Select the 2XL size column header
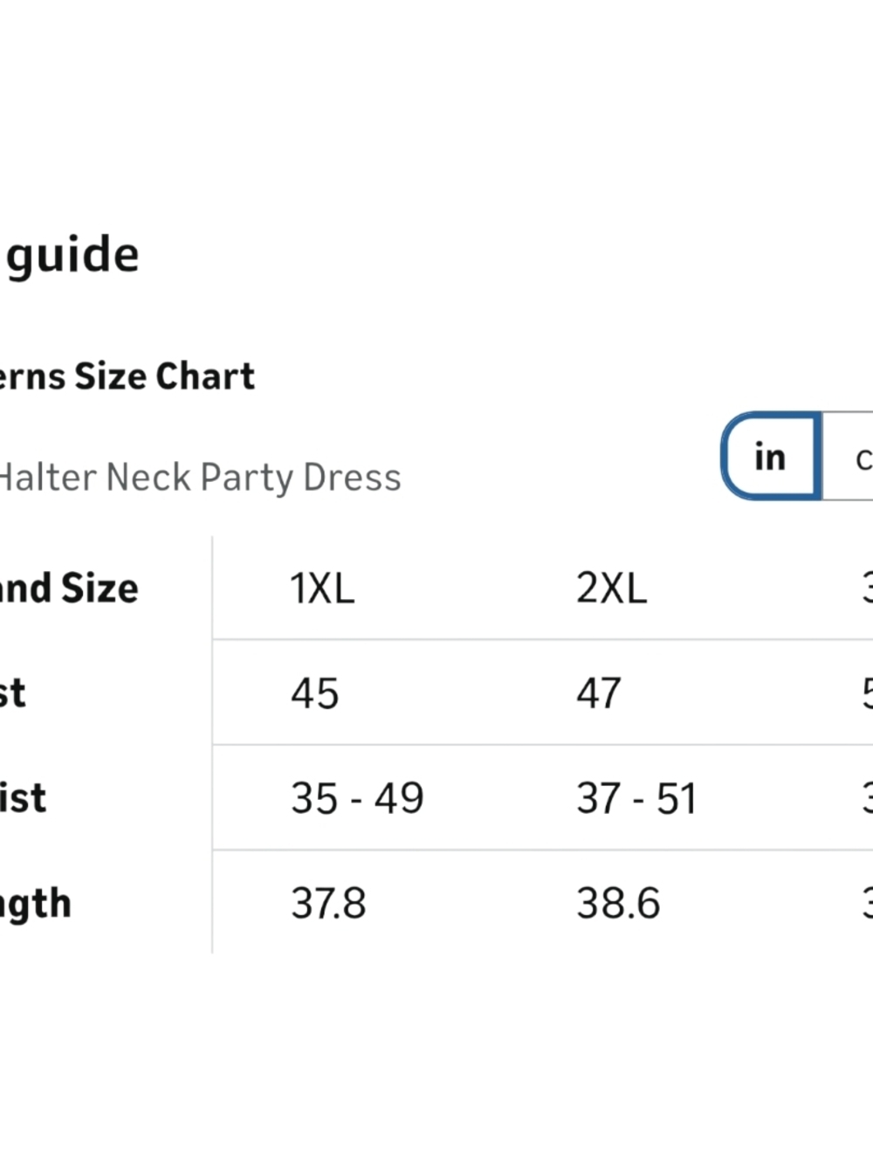 pos(611,589)
